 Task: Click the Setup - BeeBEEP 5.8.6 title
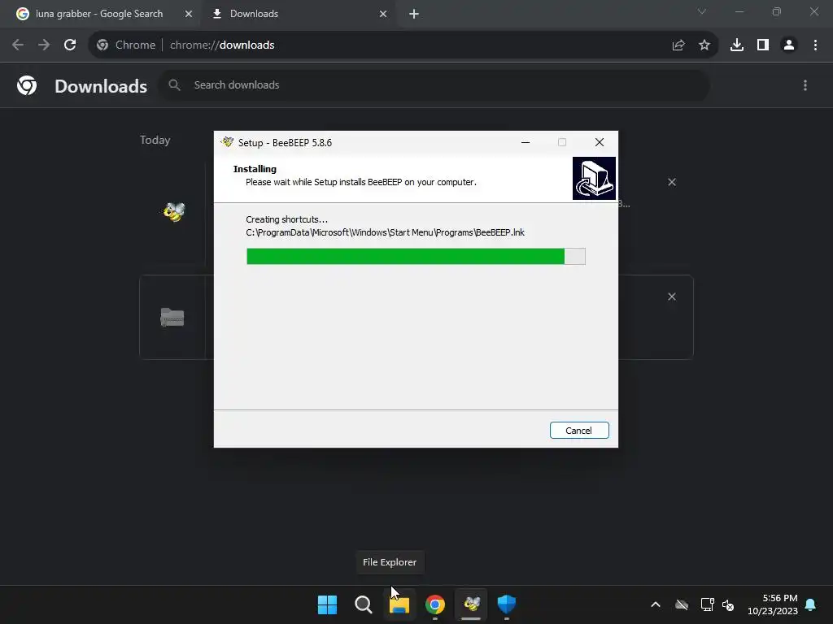tap(285, 143)
